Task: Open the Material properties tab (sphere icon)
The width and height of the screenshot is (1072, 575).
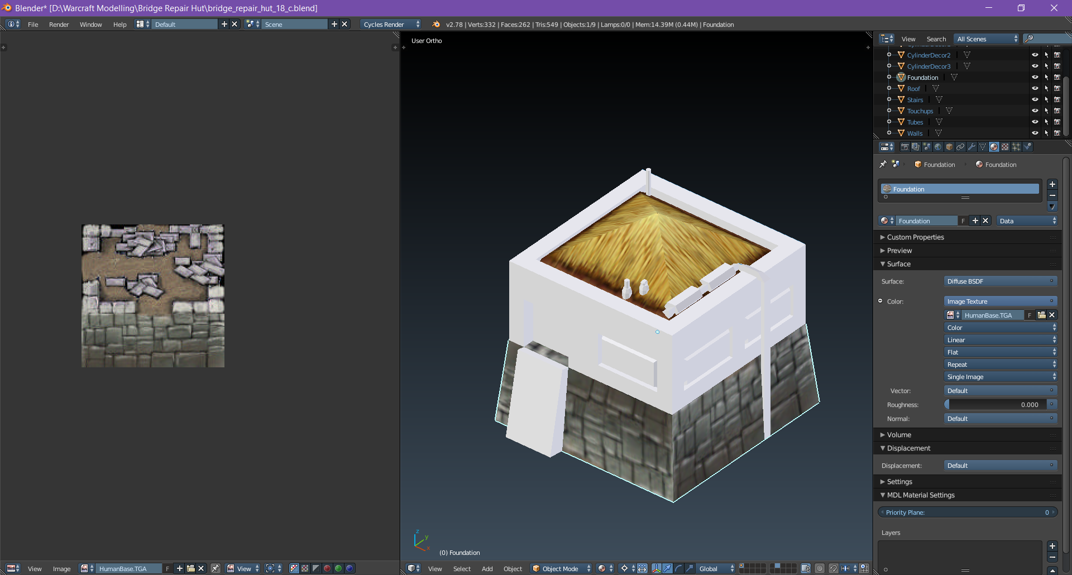Action: pos(994,147)
